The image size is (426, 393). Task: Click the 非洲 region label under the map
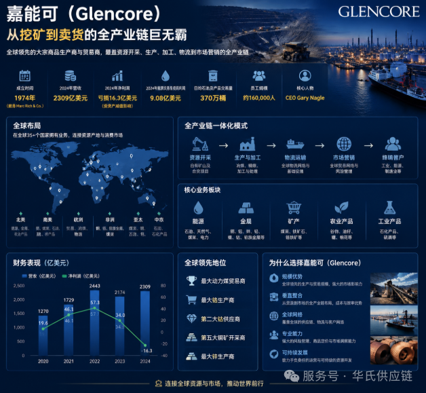tap(110, 220)
